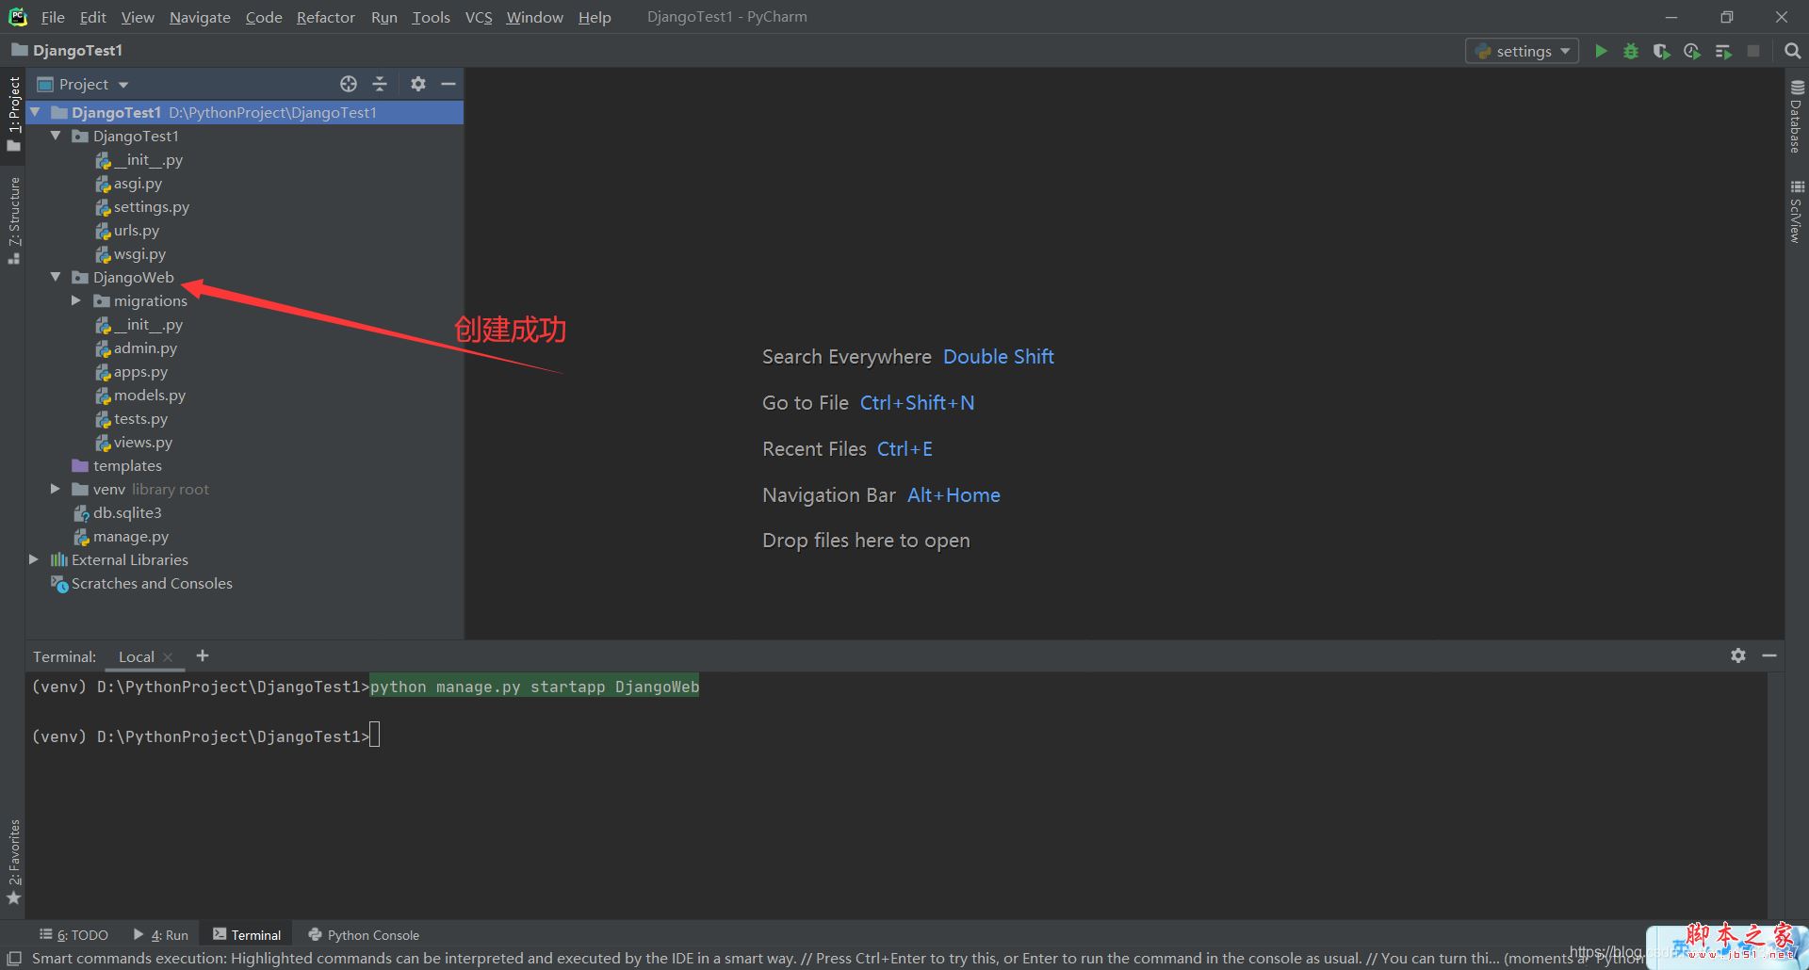Stop the running process icon

coord(1753,51)
